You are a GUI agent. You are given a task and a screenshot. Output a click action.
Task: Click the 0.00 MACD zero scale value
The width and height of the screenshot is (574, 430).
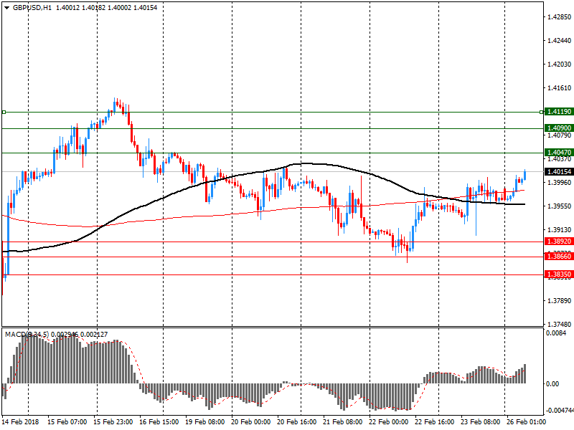pyautogui.click(x=552, y=384)
